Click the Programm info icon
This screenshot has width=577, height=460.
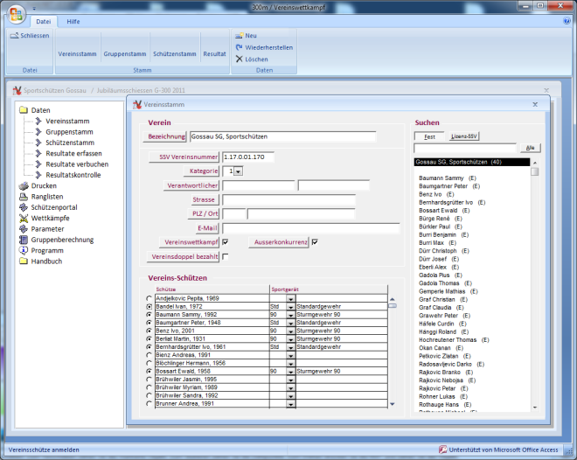pyautogui.click(x=24, y=250)
